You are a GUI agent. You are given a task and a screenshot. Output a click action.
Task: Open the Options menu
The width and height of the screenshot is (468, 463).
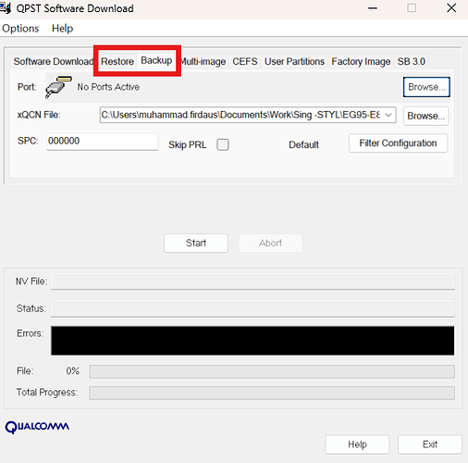[x=20, y=29]
